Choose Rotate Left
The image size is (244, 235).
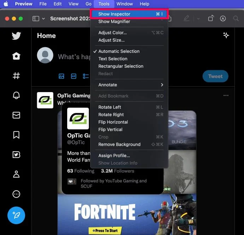[129, 107]
